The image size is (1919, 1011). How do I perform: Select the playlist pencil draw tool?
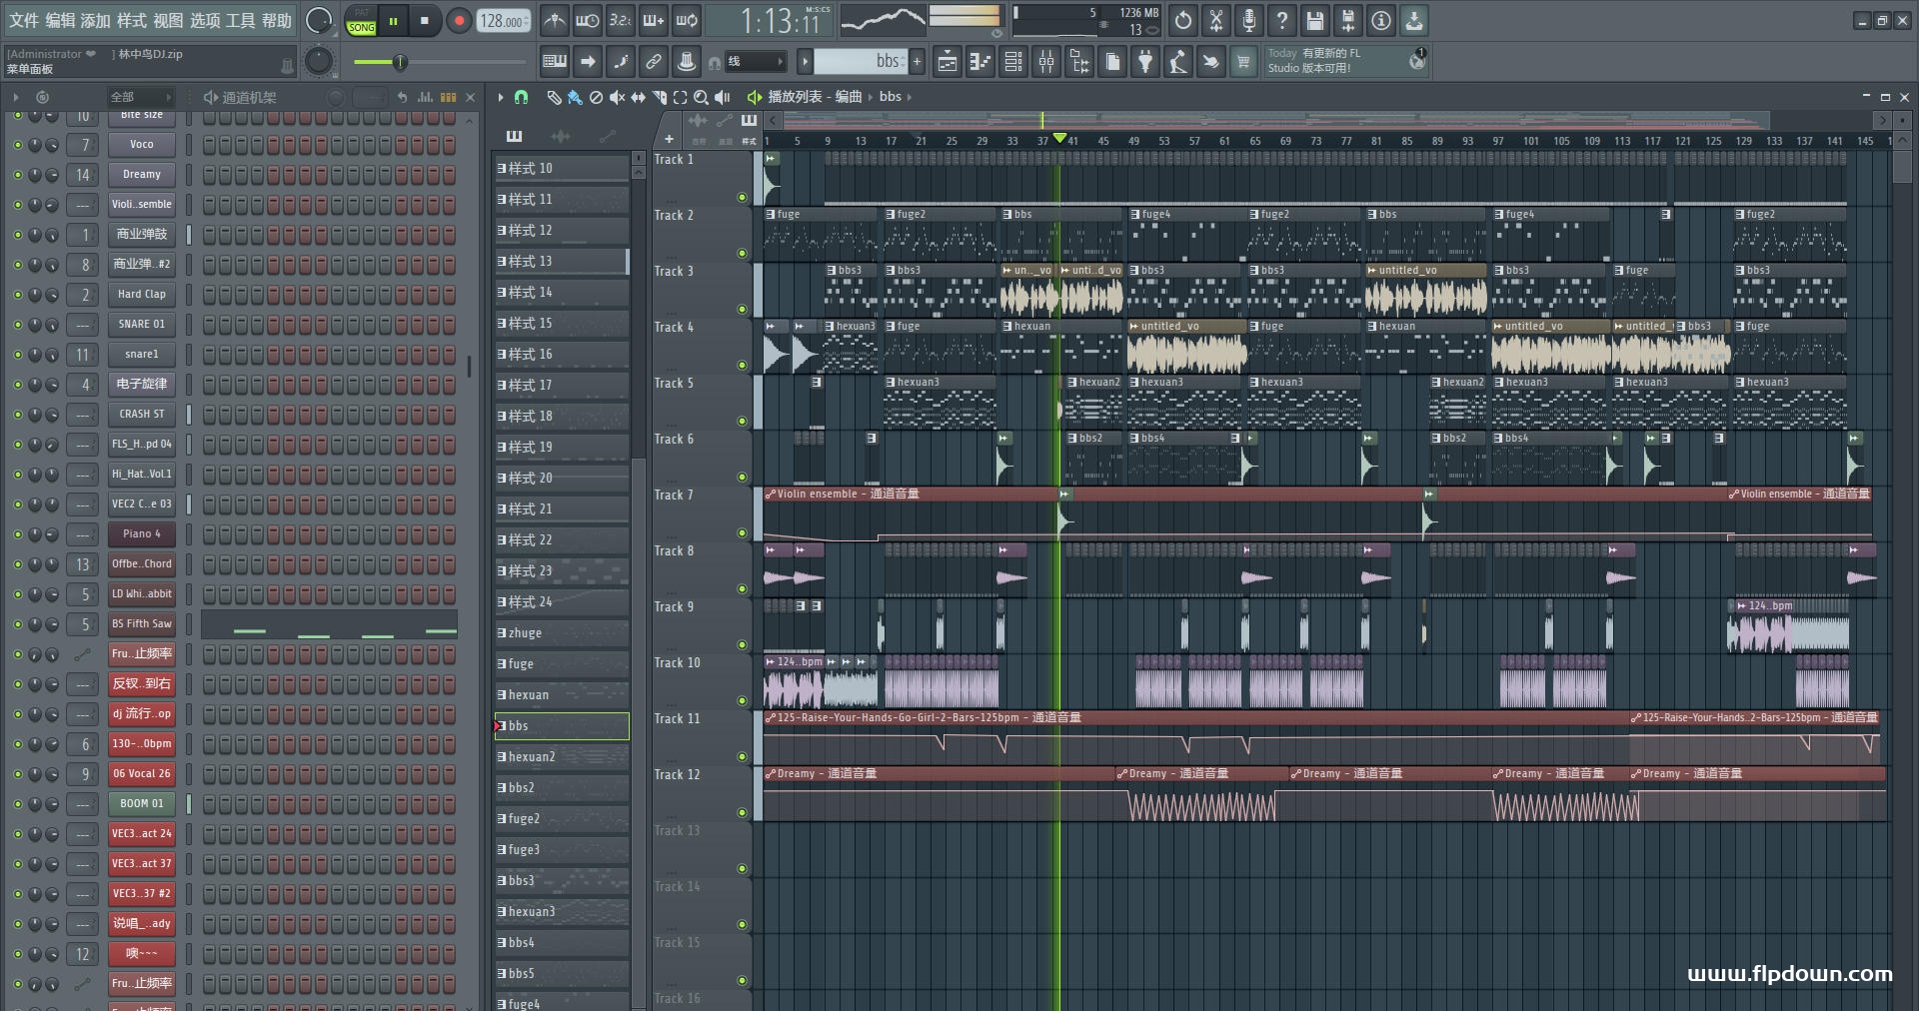(x=554, y=97)
